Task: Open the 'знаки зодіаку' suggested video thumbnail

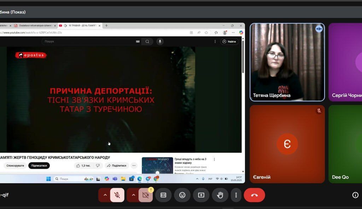Action: (157, 166)
